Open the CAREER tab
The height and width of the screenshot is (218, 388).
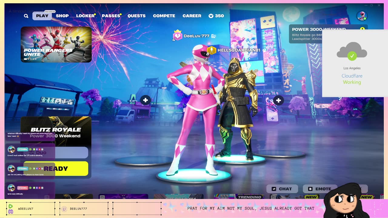pos(192,16)
